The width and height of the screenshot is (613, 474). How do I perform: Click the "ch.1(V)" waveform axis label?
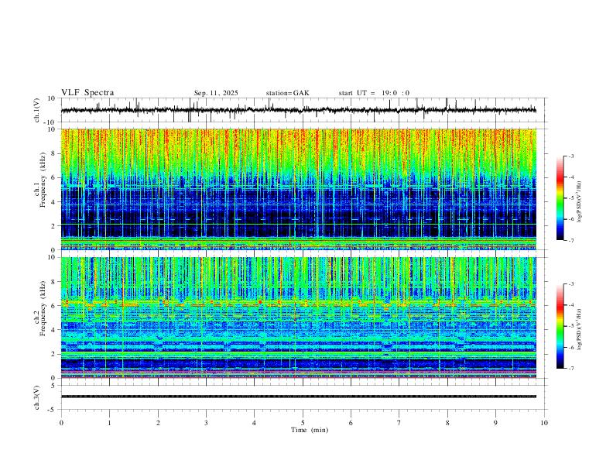(x=37, y=110)
